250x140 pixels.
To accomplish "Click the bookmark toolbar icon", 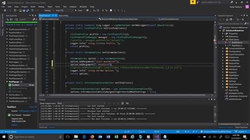I will click(111, 10).
